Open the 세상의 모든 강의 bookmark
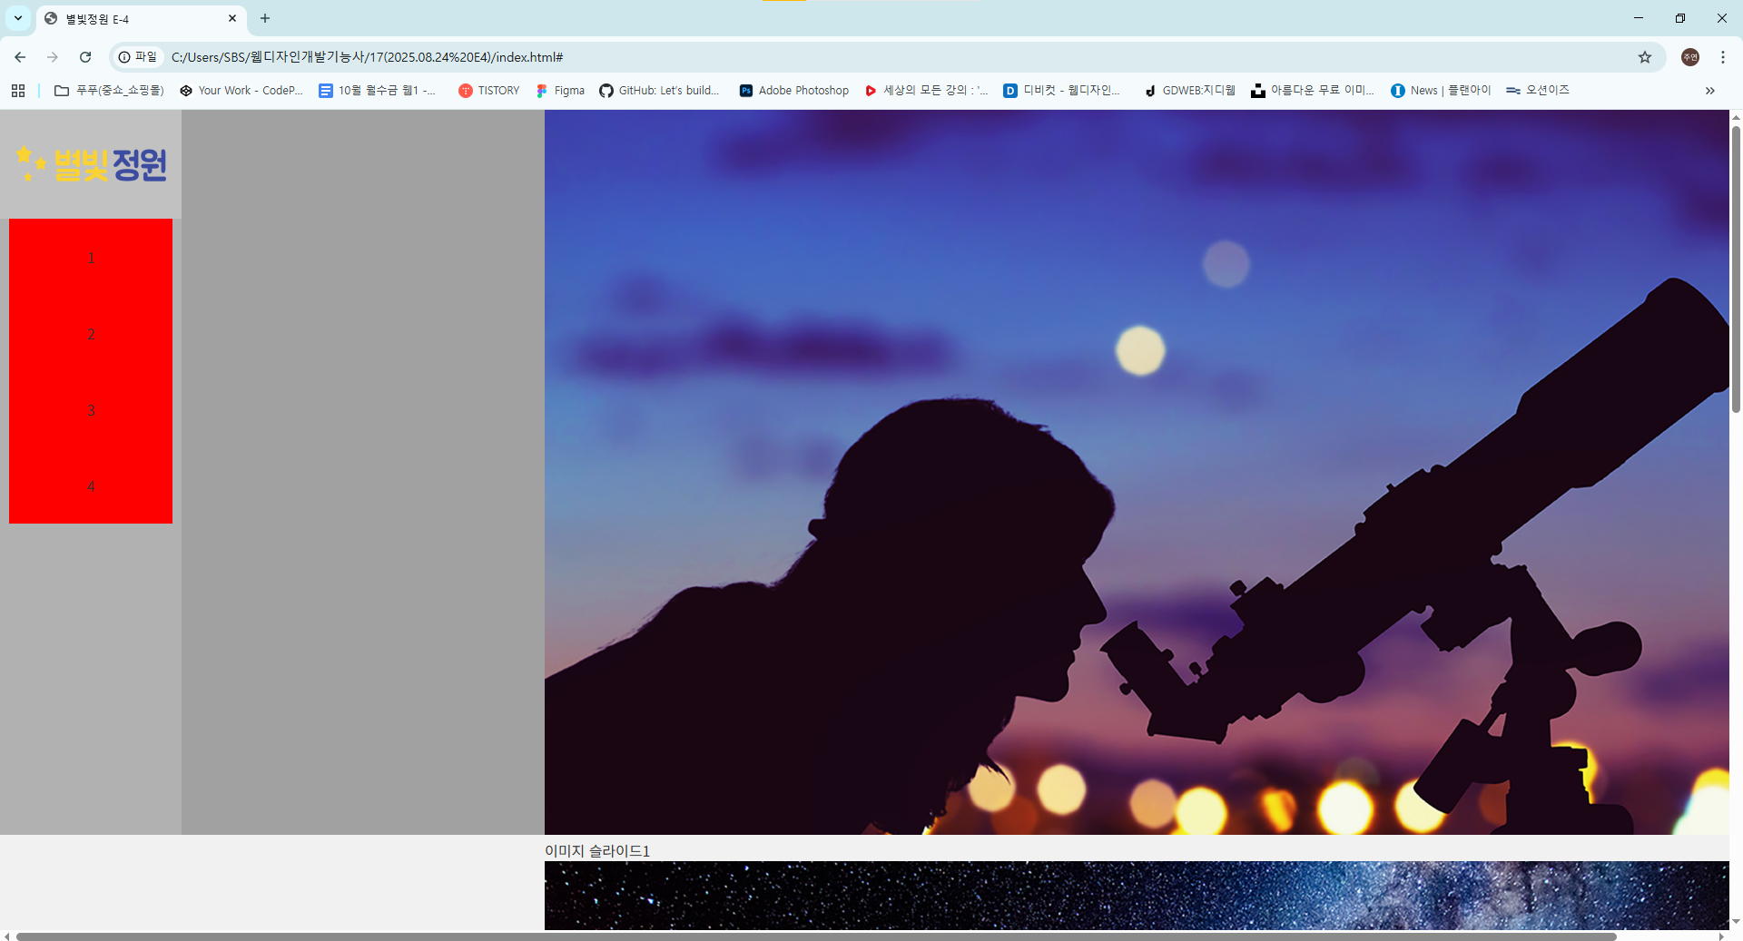The height and width of the screenshot is (941, 1743). tap(926, 91)
